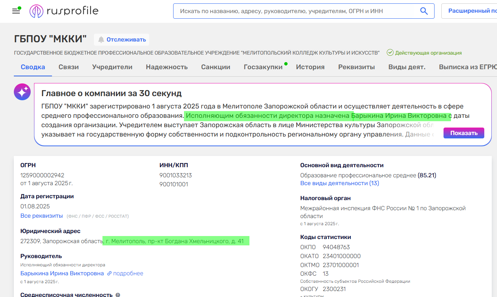Click the magnifying glass search icon
This screenshot has height=297, width=497.
point(424,11)
